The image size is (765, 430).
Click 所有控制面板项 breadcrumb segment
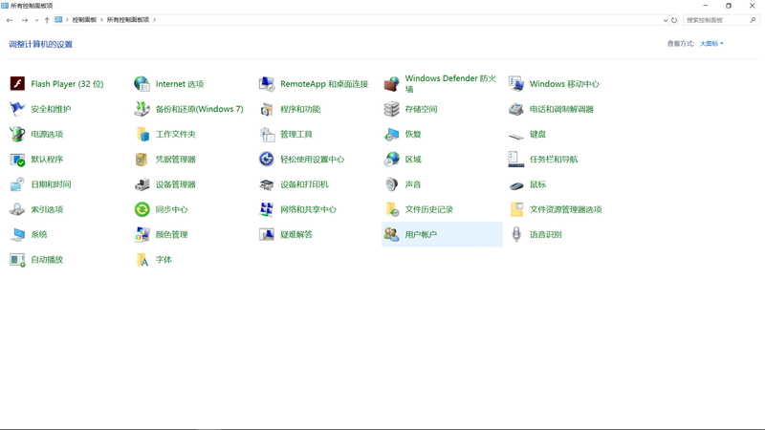[x=128, y=20]
